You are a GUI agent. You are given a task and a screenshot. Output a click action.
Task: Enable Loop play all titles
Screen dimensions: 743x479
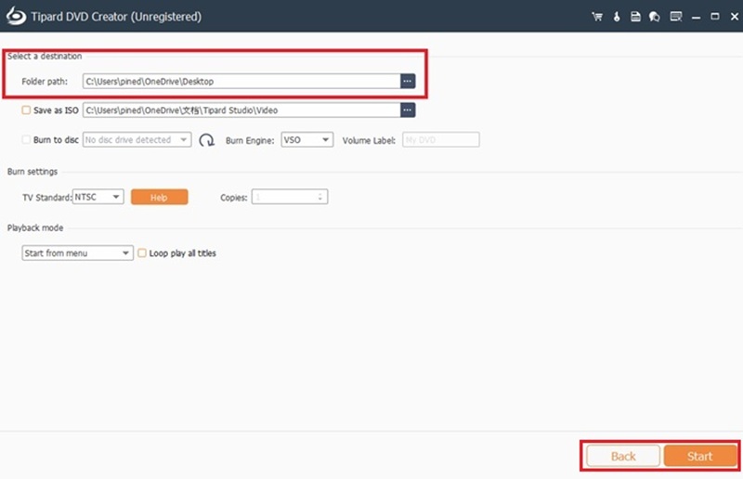(142, 253)
